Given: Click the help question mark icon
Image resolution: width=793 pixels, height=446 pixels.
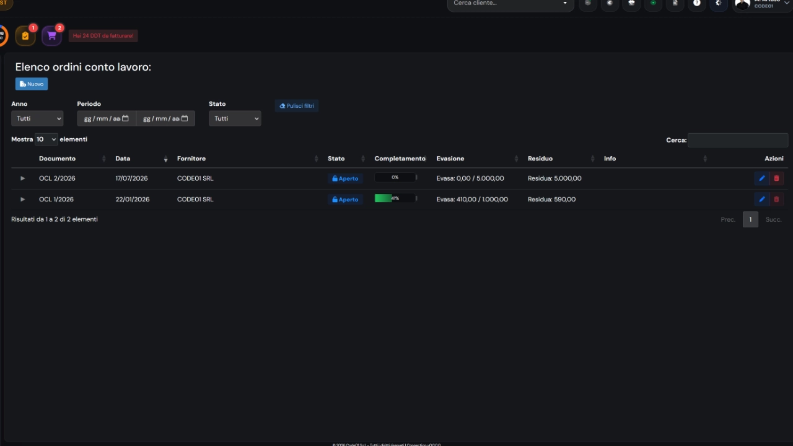Looking at the screenshot, I should pos(697,3).
